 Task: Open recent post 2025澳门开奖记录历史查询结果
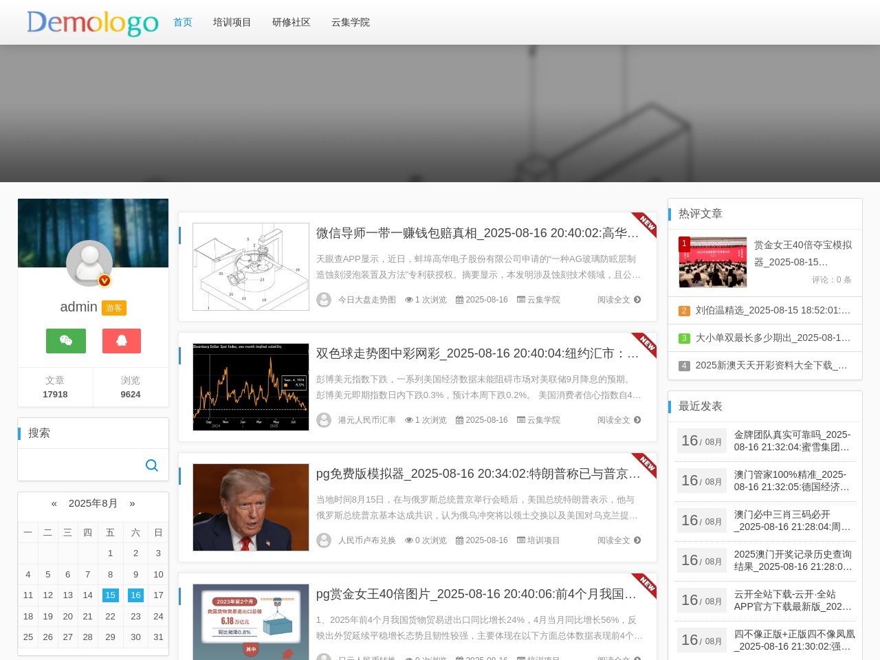pyautogui.click(x=793, y=560)
